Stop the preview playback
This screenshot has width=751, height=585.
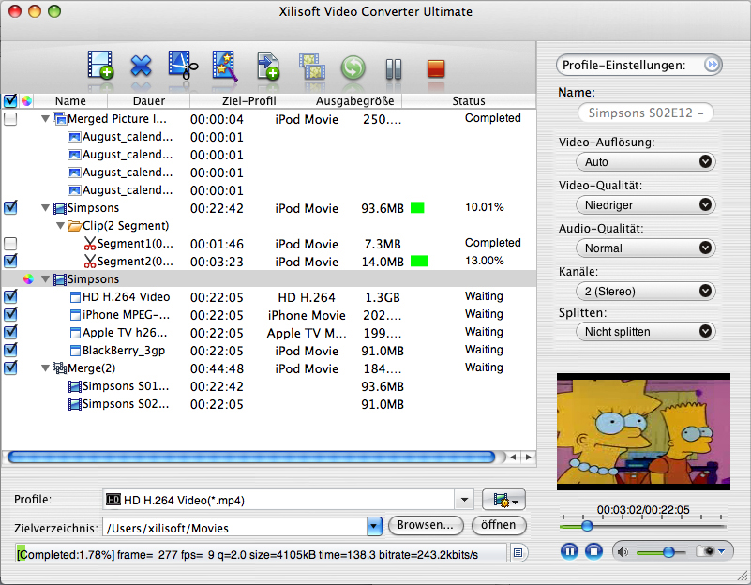pos(593,551)
